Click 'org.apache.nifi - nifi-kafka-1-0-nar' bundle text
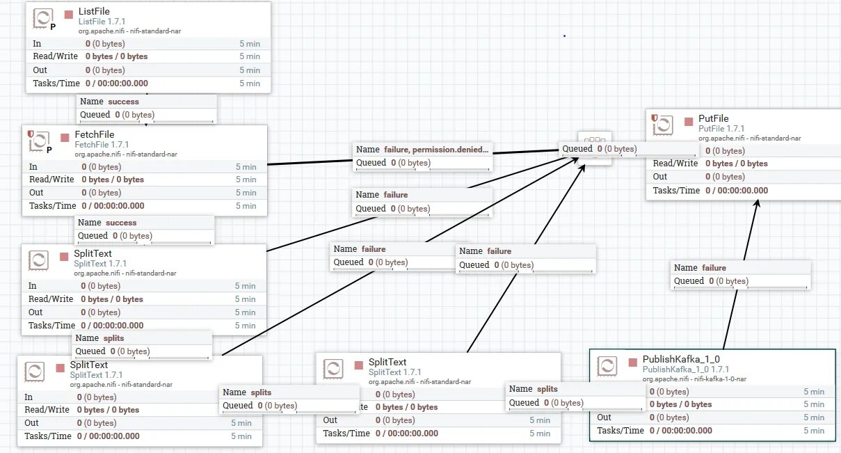This screenshot has height=453, width=841. coord(694,379)
